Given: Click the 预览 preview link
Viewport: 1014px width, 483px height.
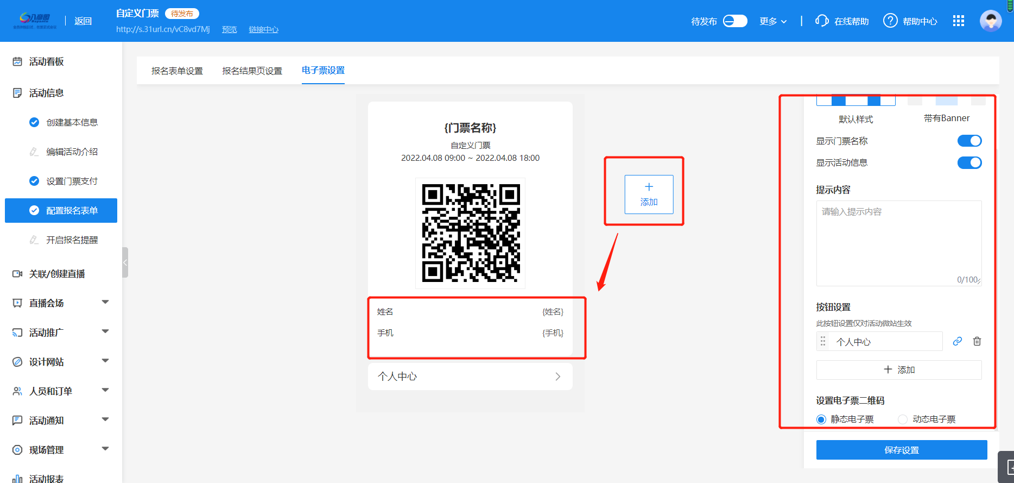Looking at the screenshot, I should [x=230, y=29].
